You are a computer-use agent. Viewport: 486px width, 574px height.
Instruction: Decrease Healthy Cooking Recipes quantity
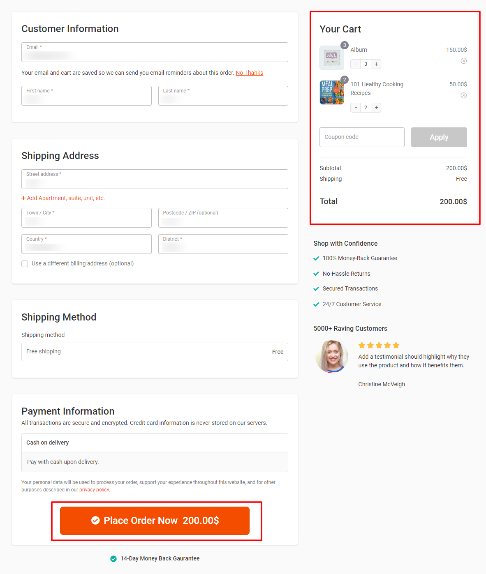click(356, 108)
